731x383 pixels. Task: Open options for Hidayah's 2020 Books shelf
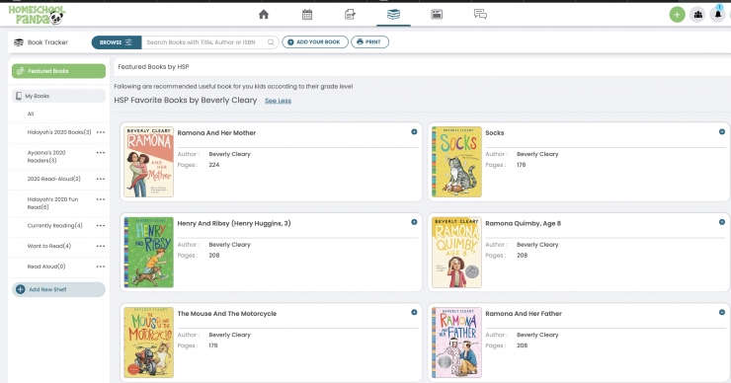point(101,132)
